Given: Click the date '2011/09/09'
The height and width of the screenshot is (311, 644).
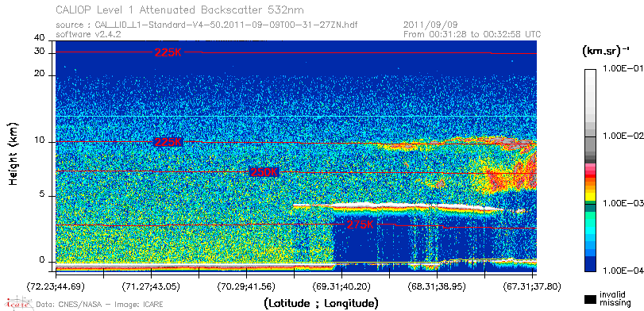Looking at the screenshot, I should (430, 25).
